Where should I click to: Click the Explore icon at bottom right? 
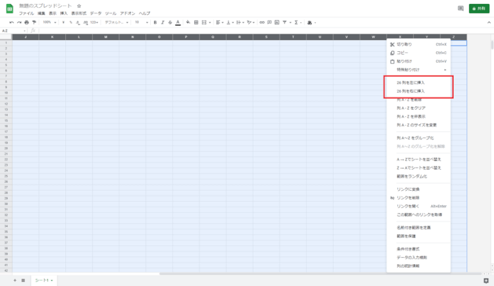485,280
